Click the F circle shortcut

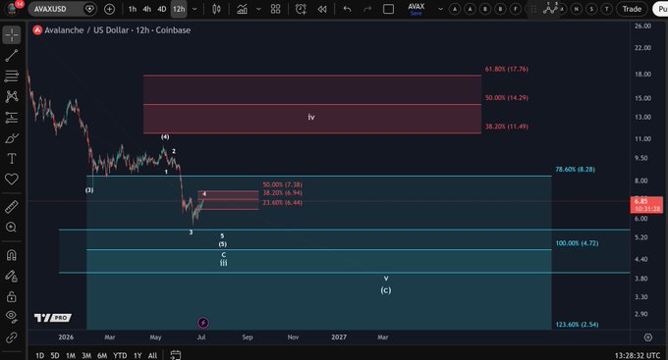[516, 9]
